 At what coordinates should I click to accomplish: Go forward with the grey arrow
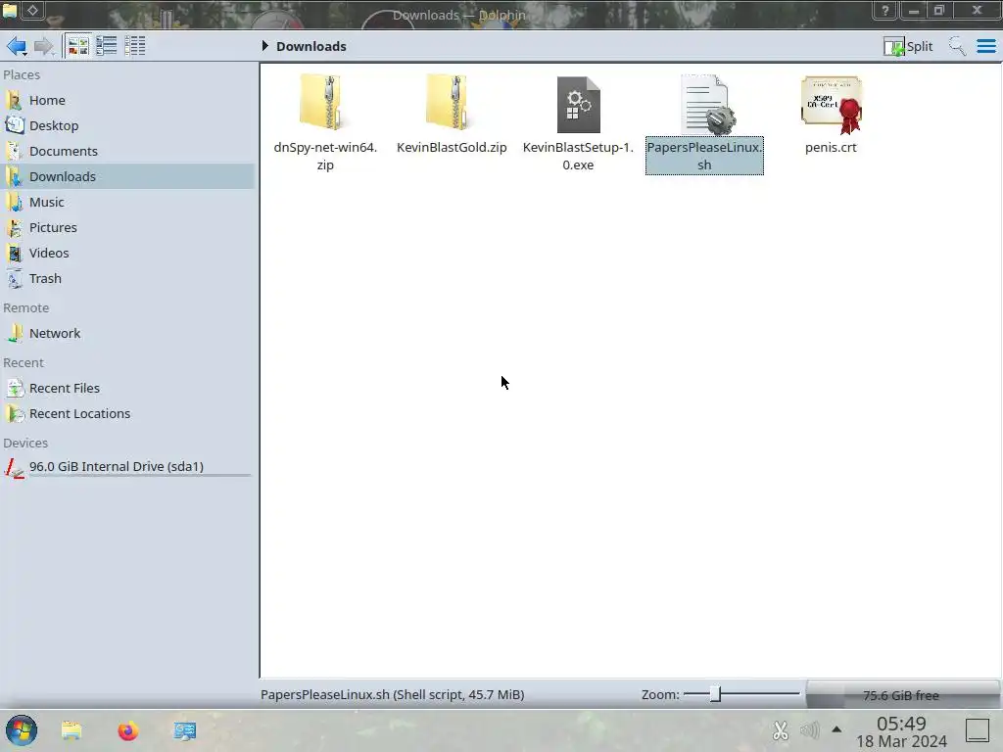(43, 46)
